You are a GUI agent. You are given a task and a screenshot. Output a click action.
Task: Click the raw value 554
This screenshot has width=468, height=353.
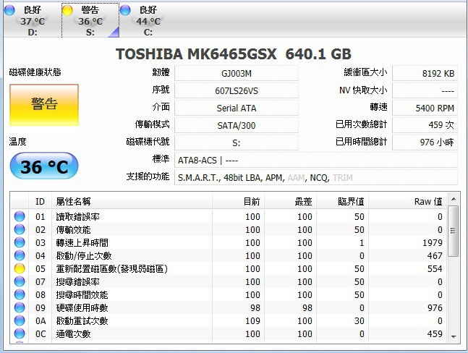tap(435, 269)
